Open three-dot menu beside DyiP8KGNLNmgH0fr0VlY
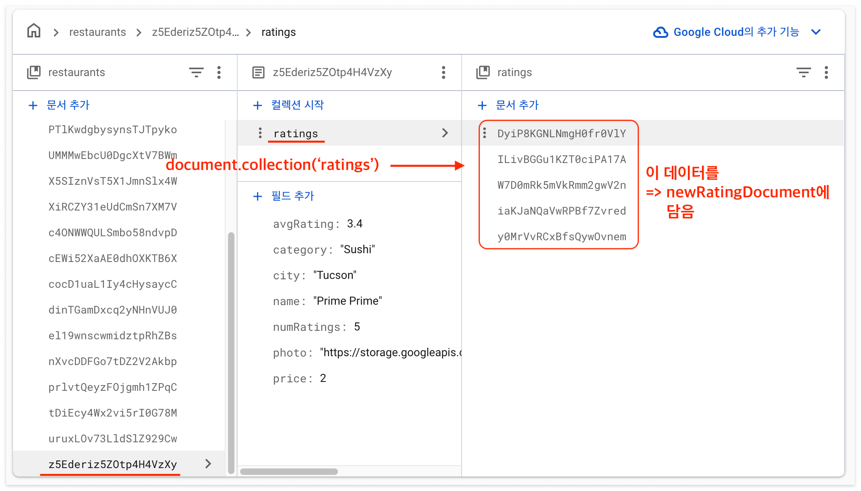Screen dimensions: 861x491 (484, 133)
